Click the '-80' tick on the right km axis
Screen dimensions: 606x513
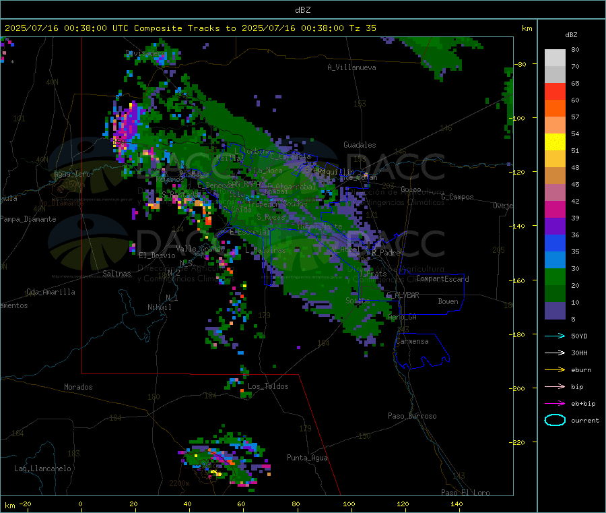point(519,64)
